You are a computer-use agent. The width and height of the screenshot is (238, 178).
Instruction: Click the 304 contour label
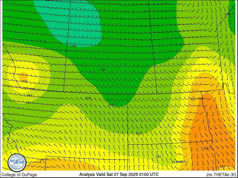coord(74,46)
